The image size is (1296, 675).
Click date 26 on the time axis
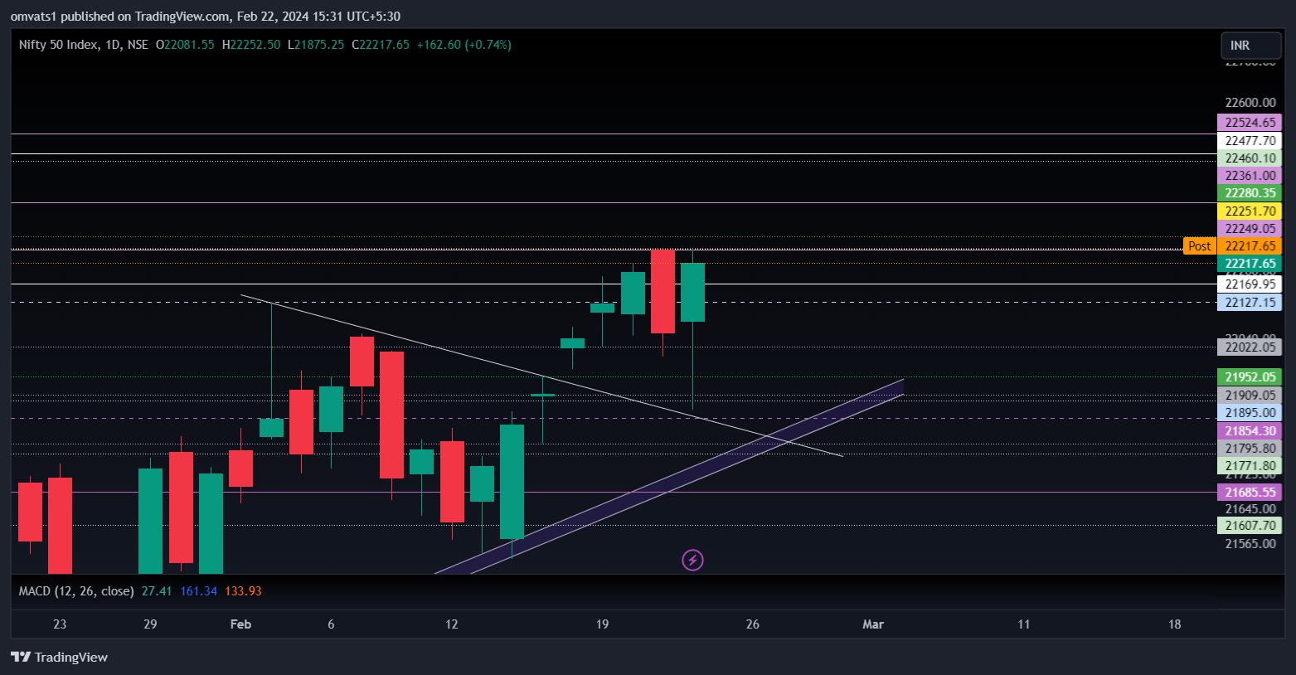(x=752, y=624)
